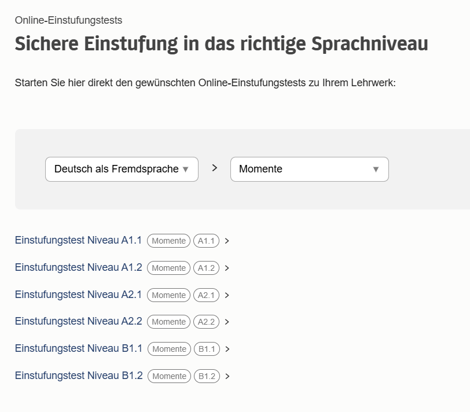Open the Momente textbook dropdown
Image resolution: width=470 pixels, height=412 pixels.
pos(309,169)
